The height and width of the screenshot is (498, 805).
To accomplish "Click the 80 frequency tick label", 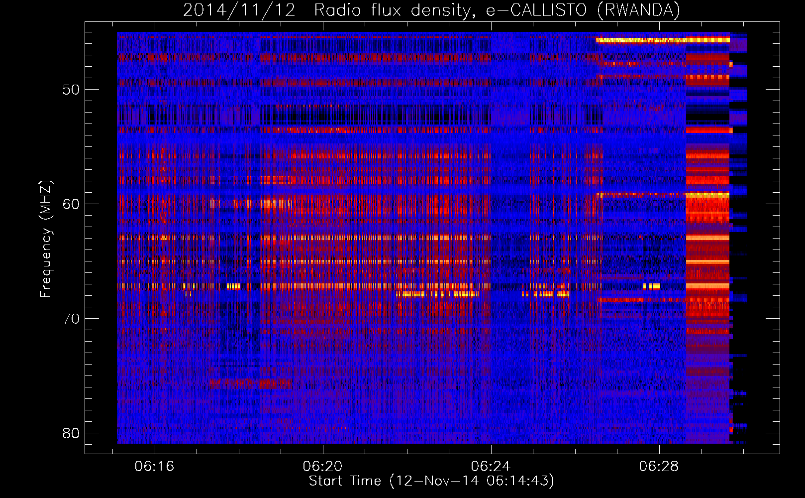I will click(71, 433).
